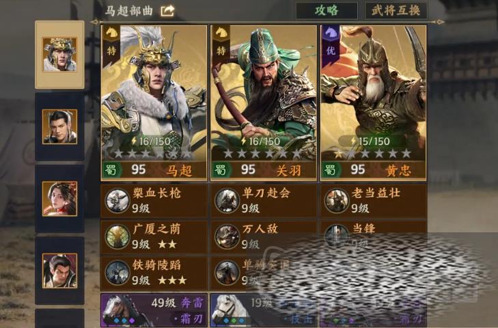This screenshot has height=328, width=498.
Task: Select the 马超 avatar in the sidebar
Action: coord(59,55)
